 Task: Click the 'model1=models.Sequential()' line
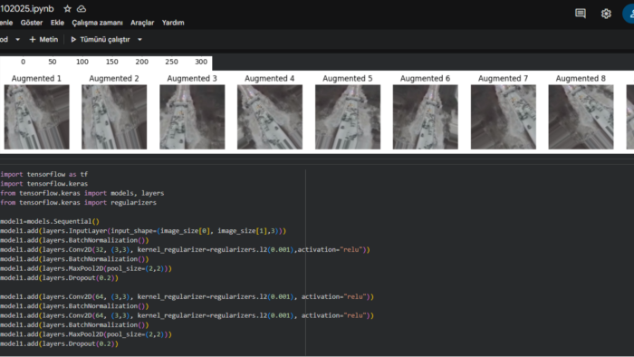[50, 221]
